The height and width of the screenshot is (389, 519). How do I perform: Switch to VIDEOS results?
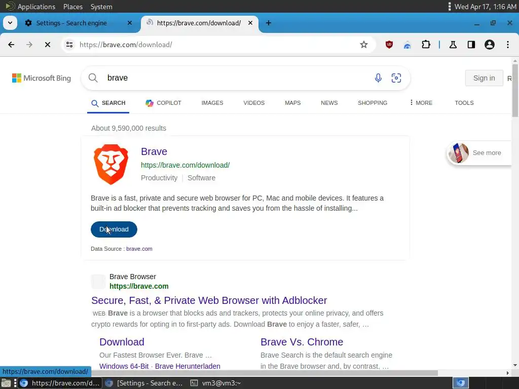pyautogui.click(x=254, y=103)
